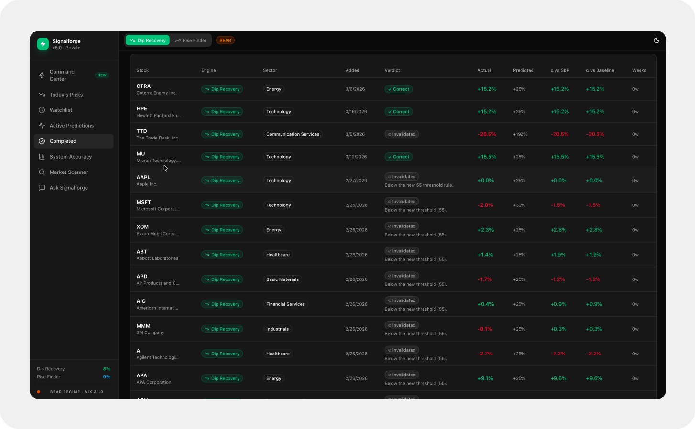
Task: Open Market Scanner
Action: [x=74, y=172]
